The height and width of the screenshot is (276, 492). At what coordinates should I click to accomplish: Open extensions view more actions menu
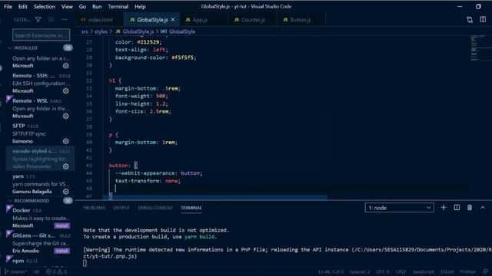[64, 20]
